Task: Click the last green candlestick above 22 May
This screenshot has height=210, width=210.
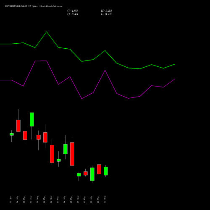Action: click(x=106, y=171)
